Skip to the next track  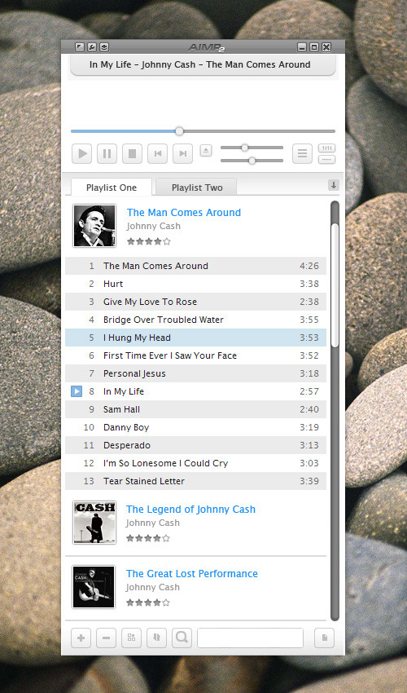[183, 154]
